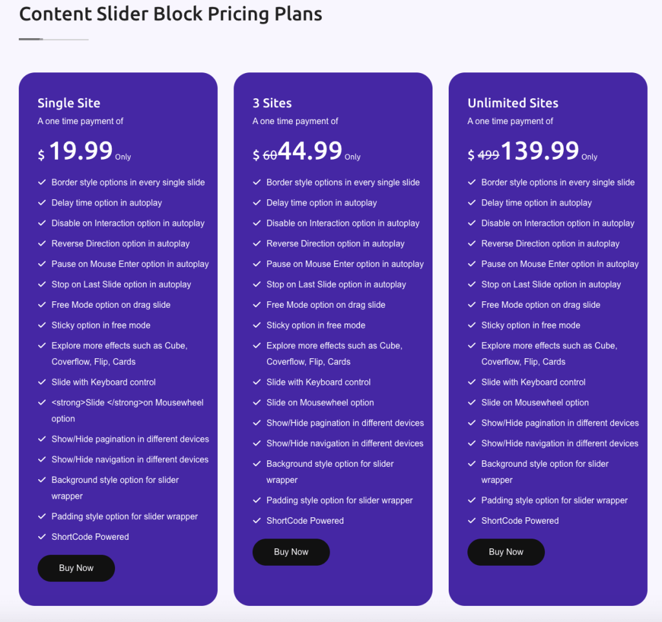Viewport: 662px width, 622px height.
Task: Click the Content Slider Block Pricing Plans heading
Action: pyautogui.click(x=171, y=14)
